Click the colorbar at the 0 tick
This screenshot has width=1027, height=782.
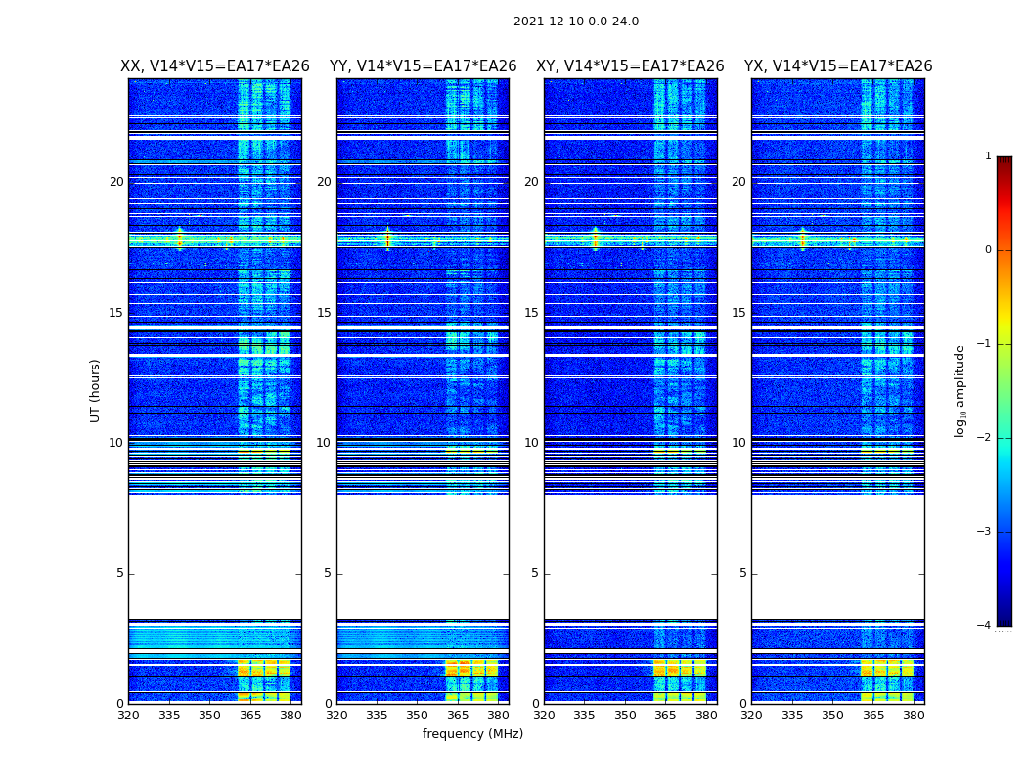coord(1005,250)
